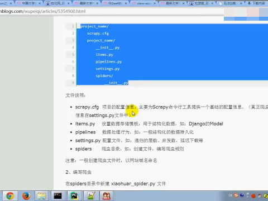Open the two-people messenger taskbar icon

pyautogui.click(x=107, y=196)
